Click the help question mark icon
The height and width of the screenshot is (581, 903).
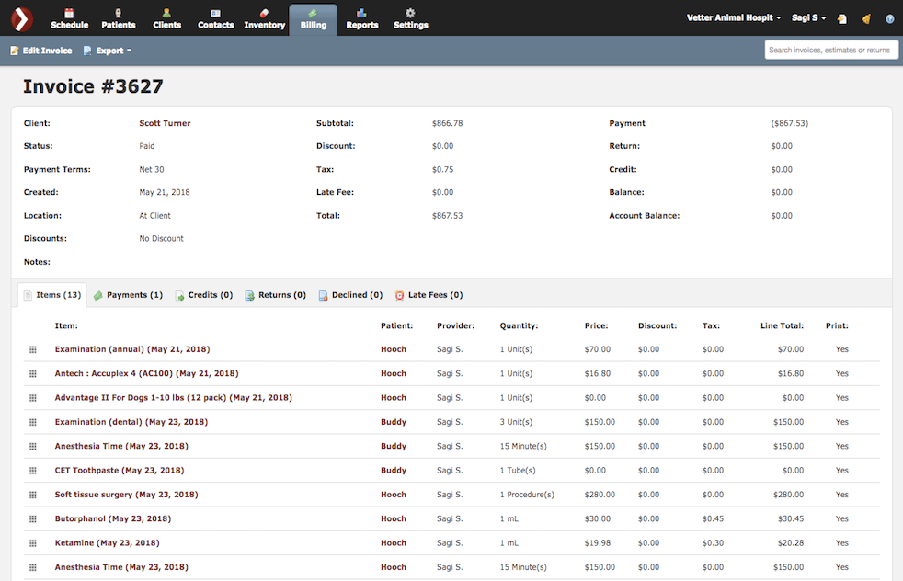pos(887,17)
